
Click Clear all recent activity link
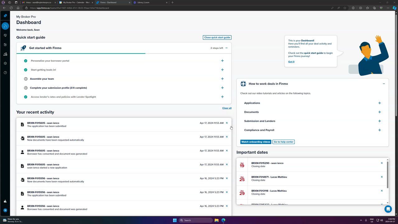tap(227, 108)
